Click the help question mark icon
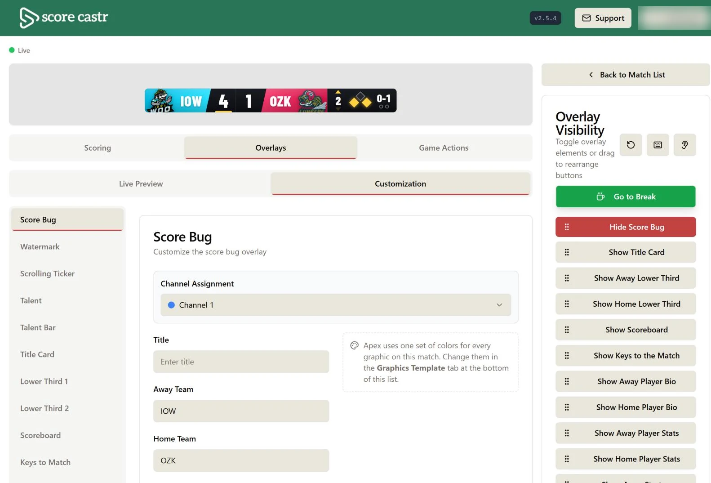This screenshot has width=711, height=483. point(684,145)
